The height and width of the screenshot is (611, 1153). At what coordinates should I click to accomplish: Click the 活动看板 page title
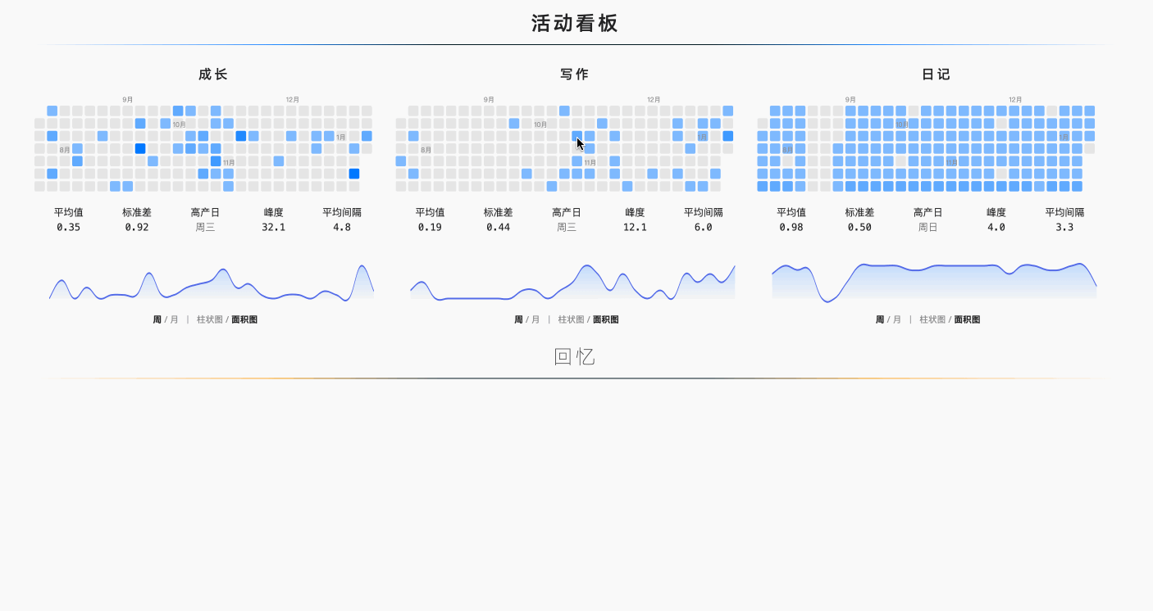[x=574, y=24]
